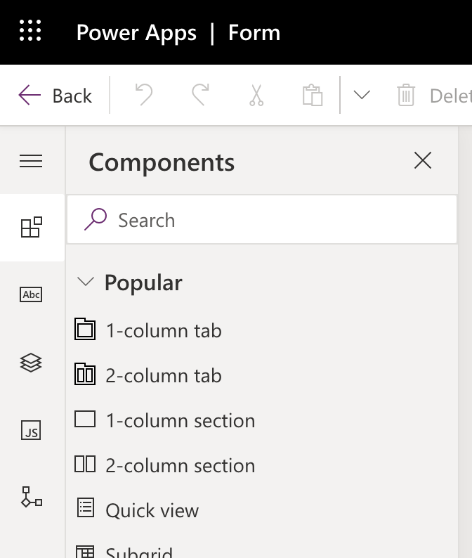
Task: Collapse the Popular components group
Action: pyautogui.click(x=86, y=283)
